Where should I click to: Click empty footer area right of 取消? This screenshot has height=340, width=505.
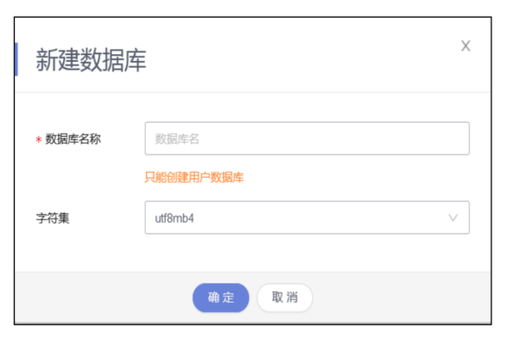click(x=402, y=298)
